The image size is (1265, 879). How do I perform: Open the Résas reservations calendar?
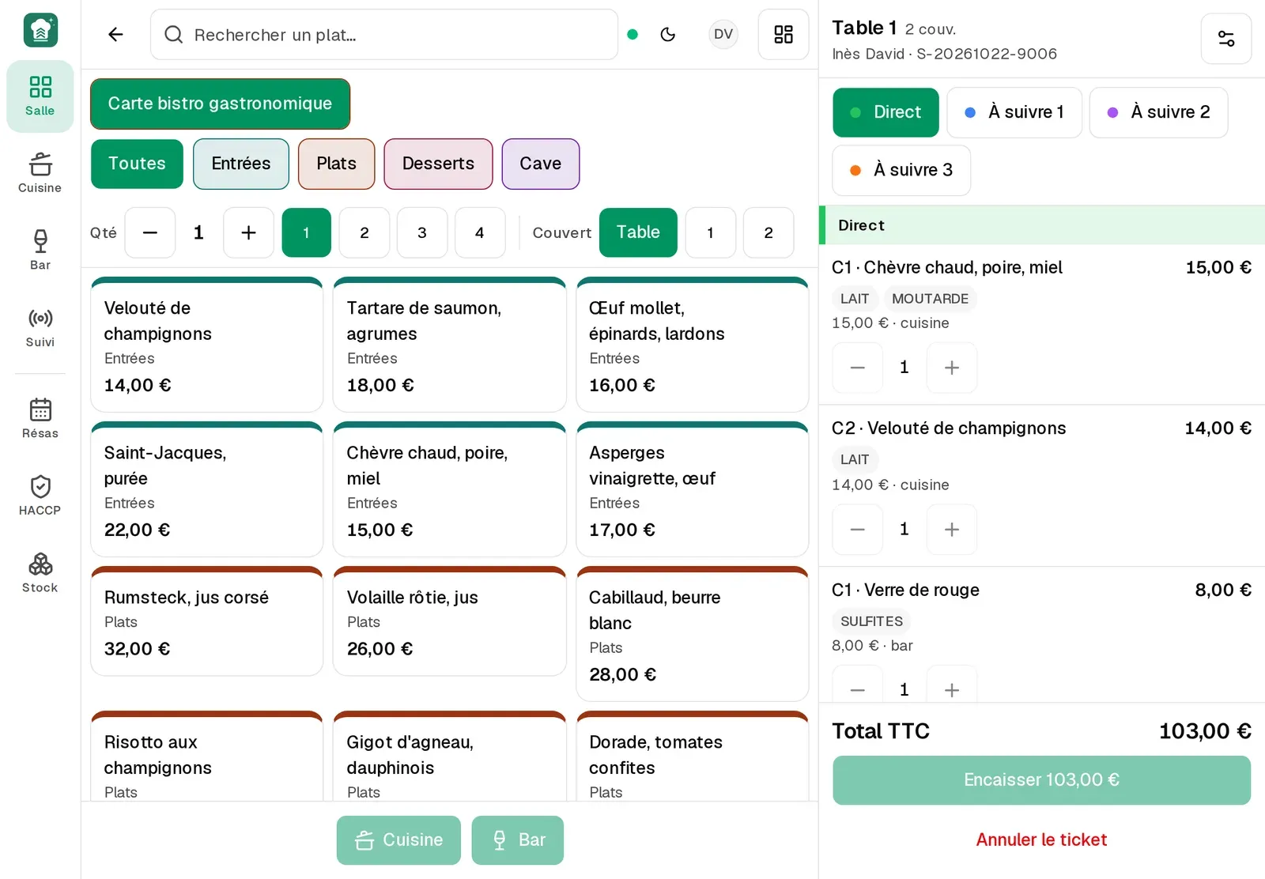tap(40, 418)
